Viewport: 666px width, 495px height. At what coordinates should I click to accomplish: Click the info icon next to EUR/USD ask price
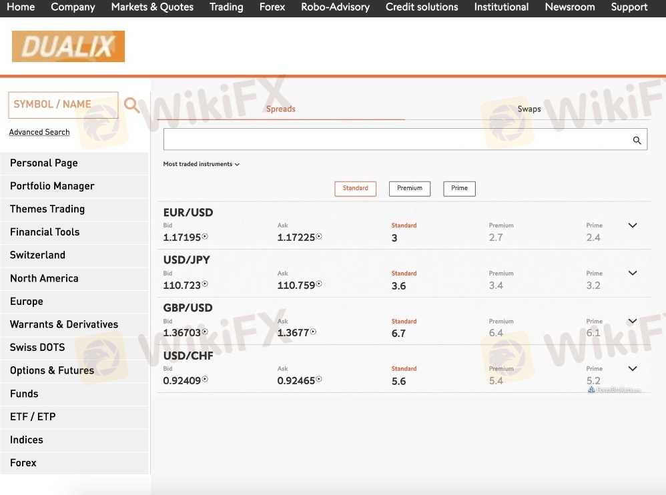[319, 237]
